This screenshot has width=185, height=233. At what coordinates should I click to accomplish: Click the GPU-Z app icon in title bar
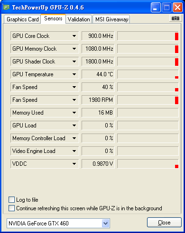[6, 7]
